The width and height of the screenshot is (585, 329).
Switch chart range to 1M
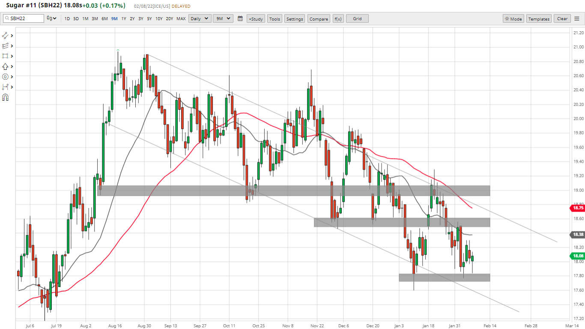[85, 18]
